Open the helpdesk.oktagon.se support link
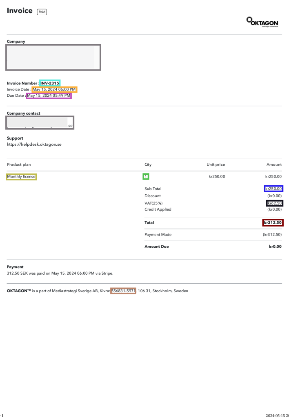Image resolution: width=289 pixels, height=418 pixels. (34, 144)
